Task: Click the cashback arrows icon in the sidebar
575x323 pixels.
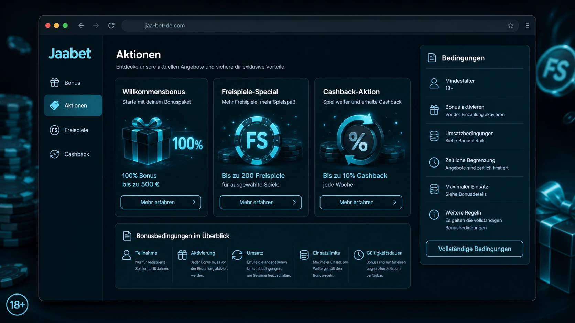Action: [x=55, y=154]
